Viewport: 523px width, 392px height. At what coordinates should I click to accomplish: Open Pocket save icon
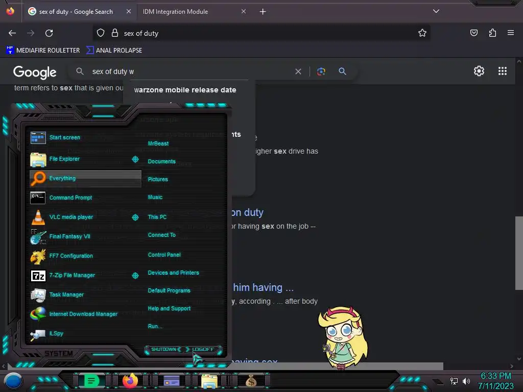pos(473,33)
